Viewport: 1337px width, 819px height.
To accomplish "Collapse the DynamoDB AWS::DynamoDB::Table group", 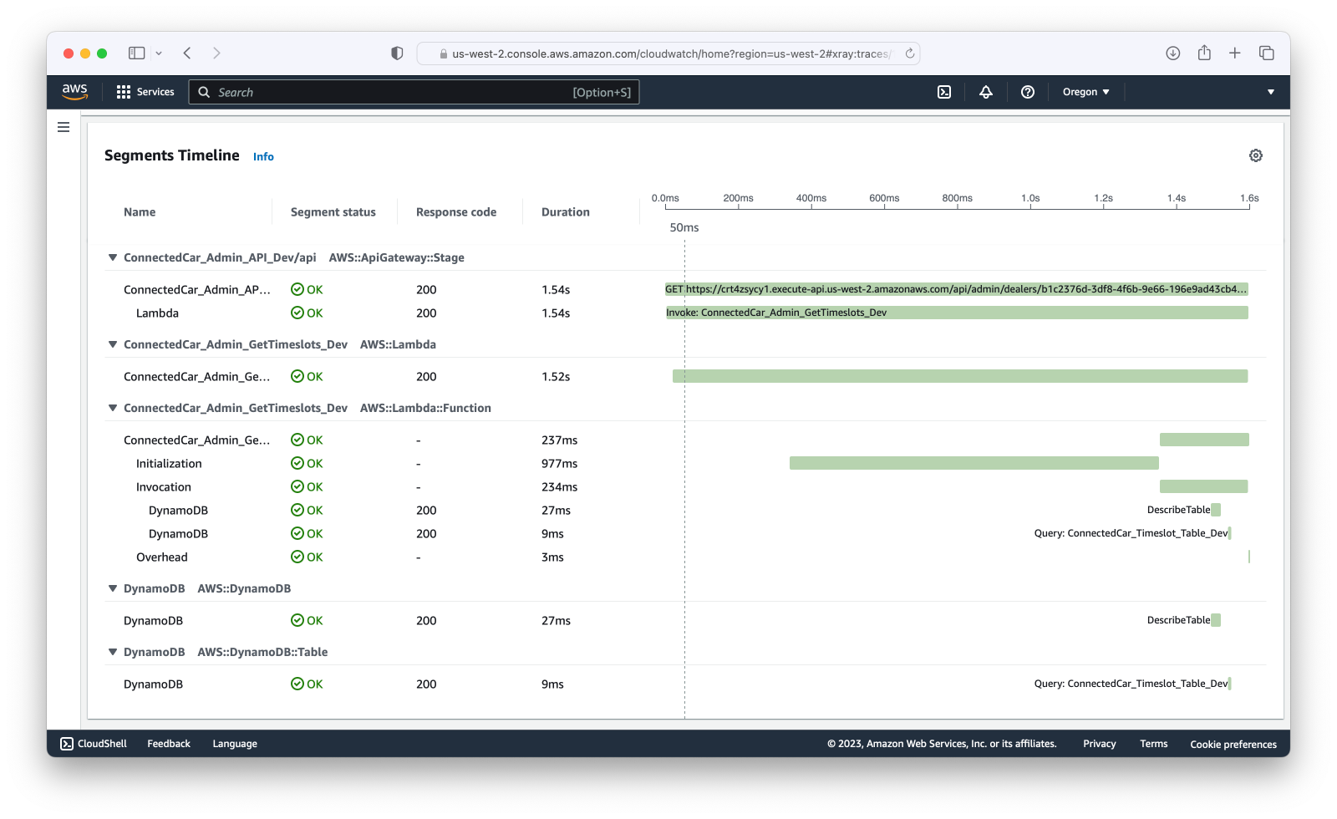I will [x=112, y=652].
